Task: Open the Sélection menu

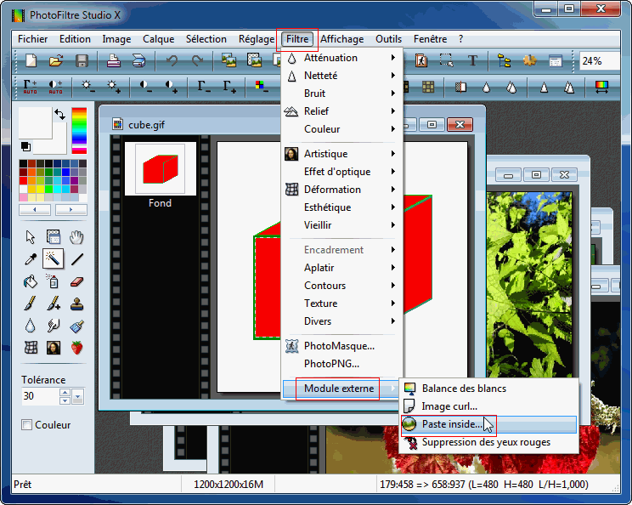Action: (206, 39)
